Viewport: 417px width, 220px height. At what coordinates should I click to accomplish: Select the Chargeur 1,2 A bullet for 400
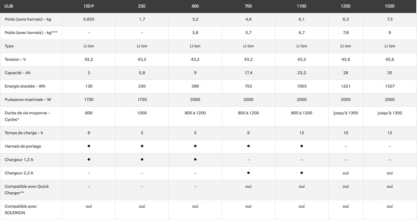tap(195, 160)
